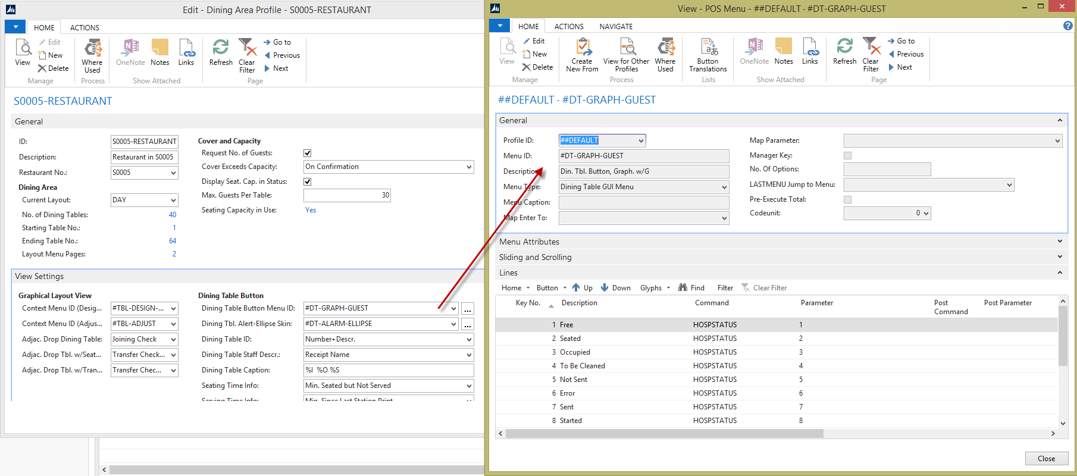Switch to NAVIGATE tab in POS Menu
Viewport: 1077px width, 476px height.
616,27
